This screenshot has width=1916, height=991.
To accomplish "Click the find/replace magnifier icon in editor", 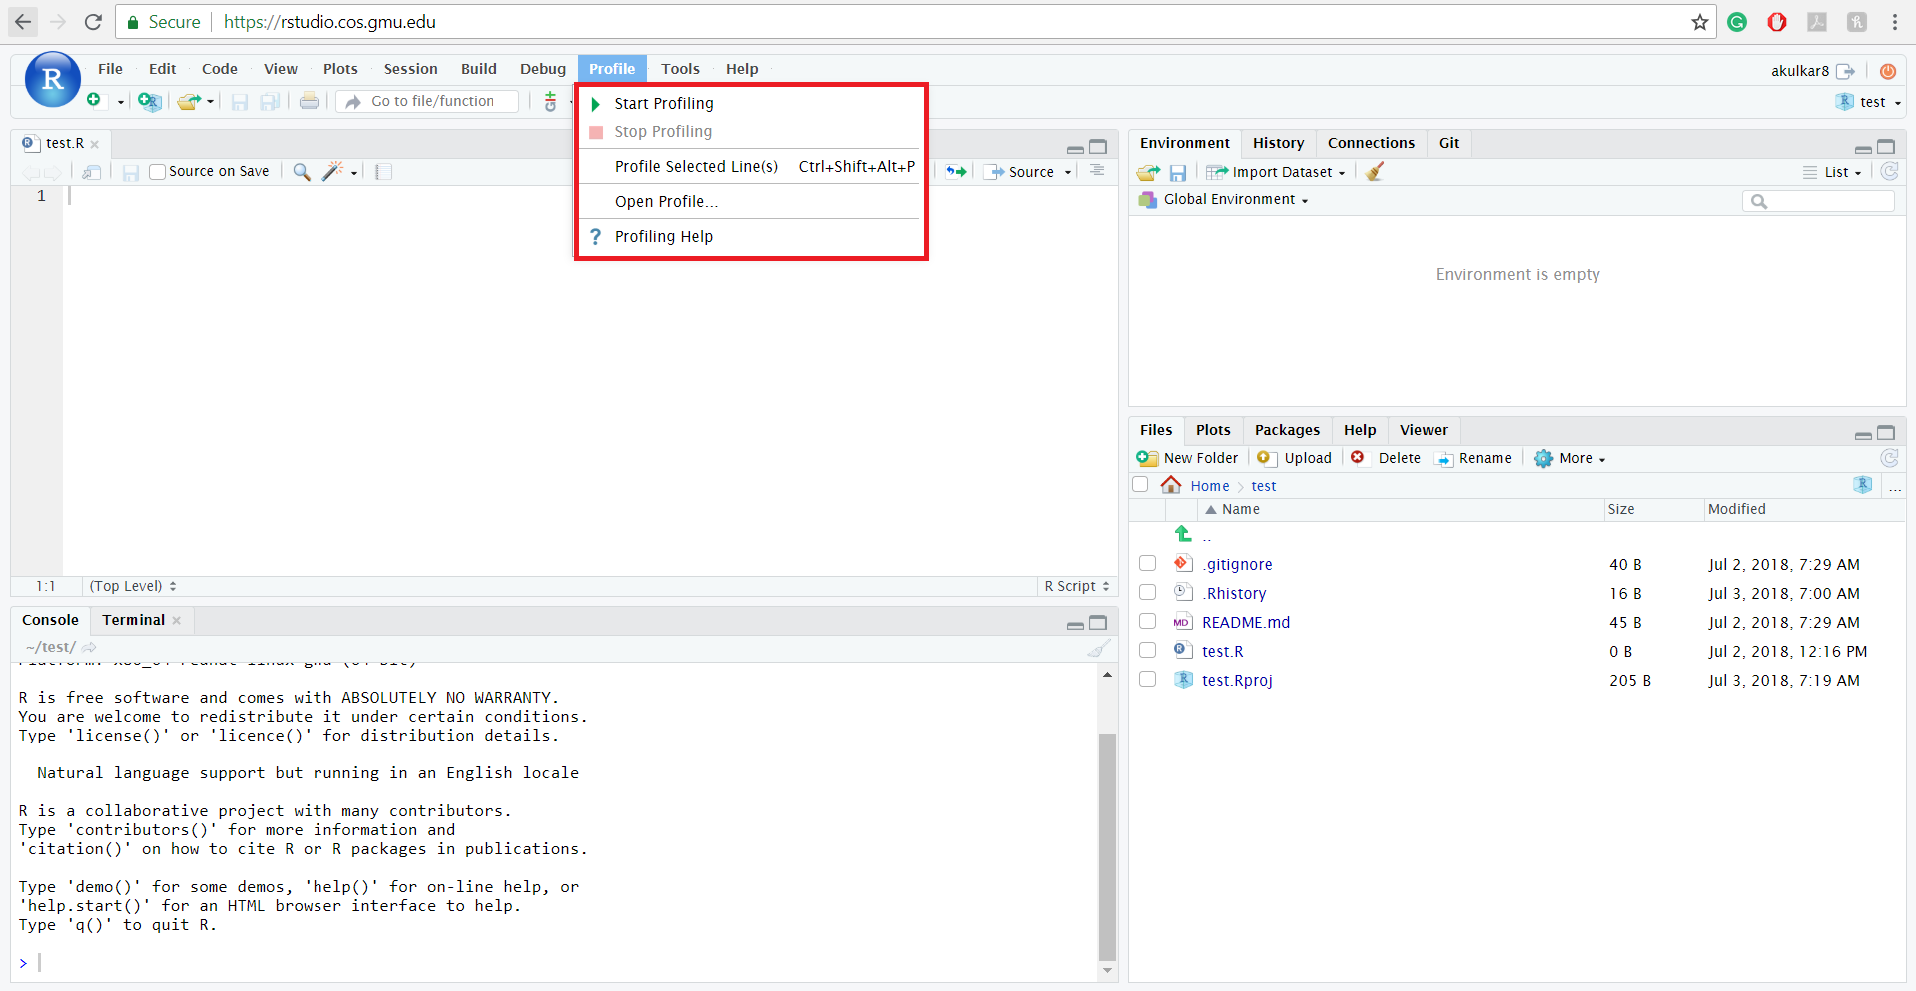I will pos(301,172).
